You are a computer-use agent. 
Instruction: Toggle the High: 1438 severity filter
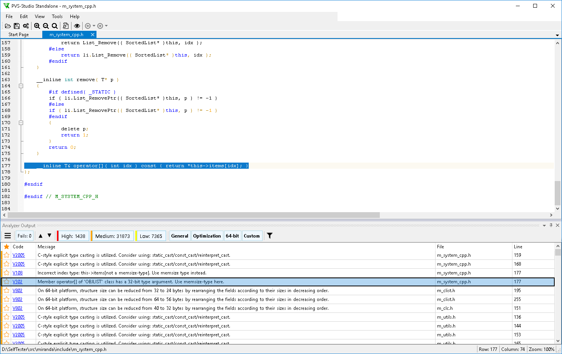tap(73, 236)
